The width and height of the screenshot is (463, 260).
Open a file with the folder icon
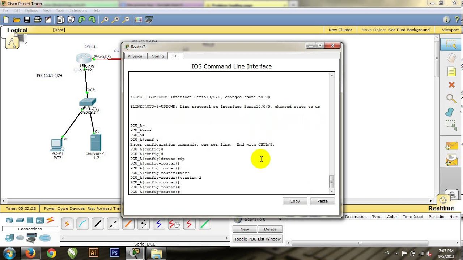pos(16,20)
